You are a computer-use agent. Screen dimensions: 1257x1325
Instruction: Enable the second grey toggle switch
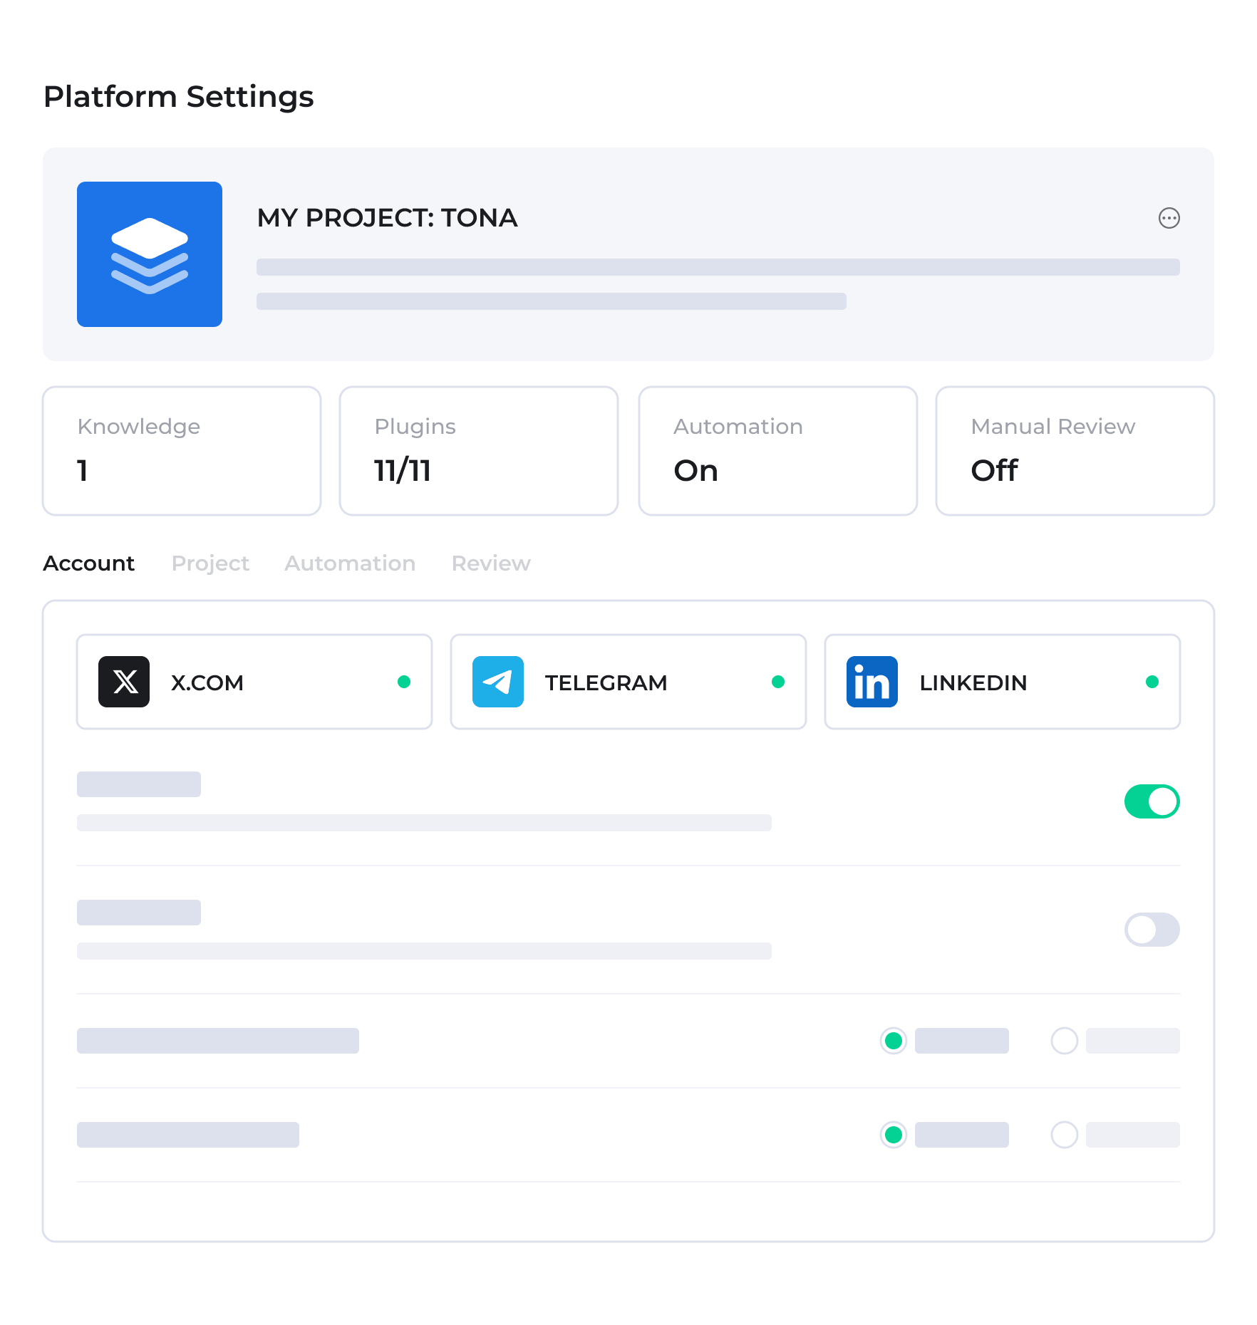1152,930
